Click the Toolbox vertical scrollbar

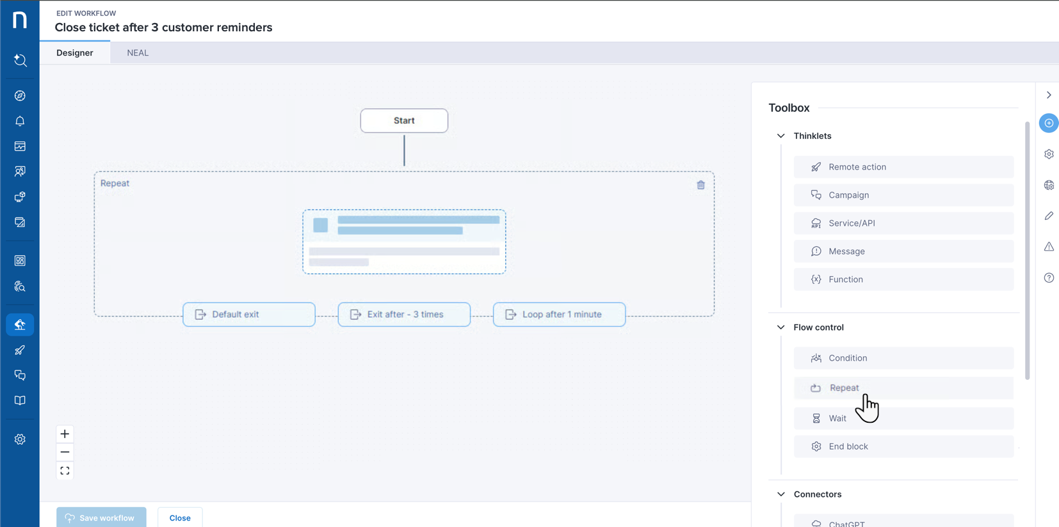tap(1027, 249)
